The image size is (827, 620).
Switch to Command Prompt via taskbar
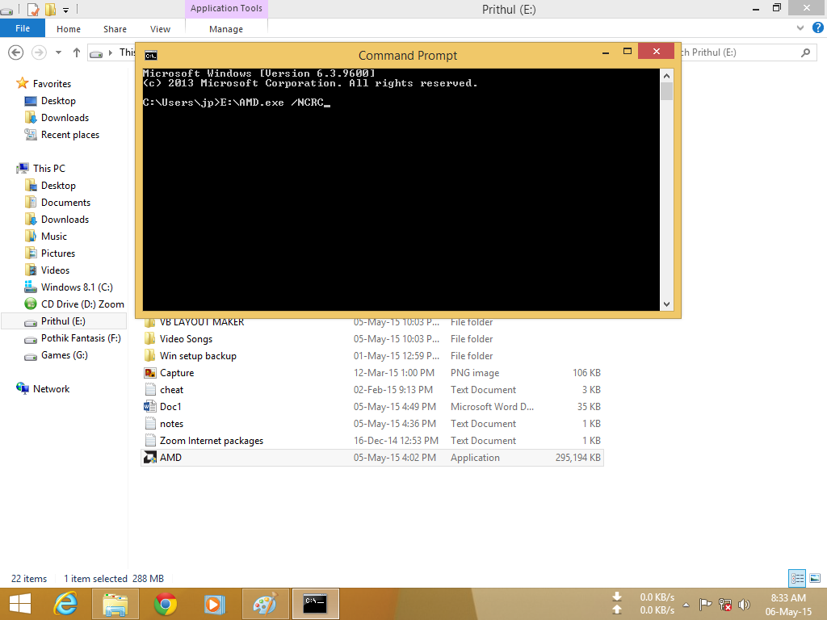click(316, 604)
